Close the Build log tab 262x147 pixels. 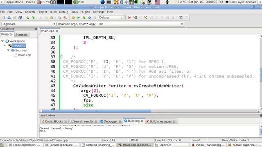point(142,121)
